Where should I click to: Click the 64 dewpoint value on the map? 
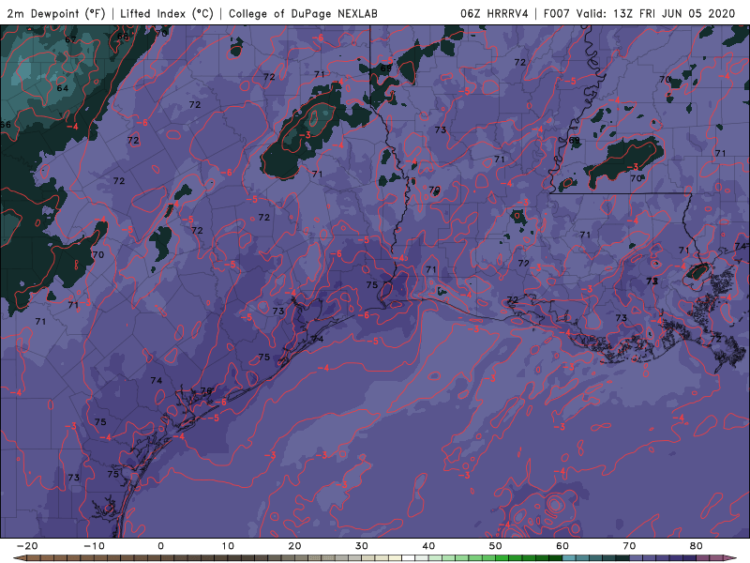coord(62,88)
